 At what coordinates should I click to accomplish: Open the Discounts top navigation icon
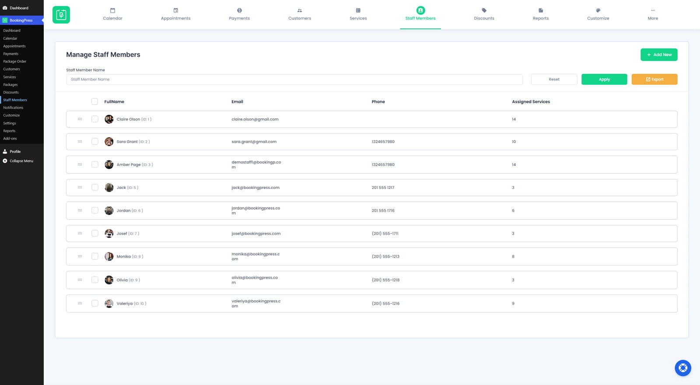coord(484,10)
